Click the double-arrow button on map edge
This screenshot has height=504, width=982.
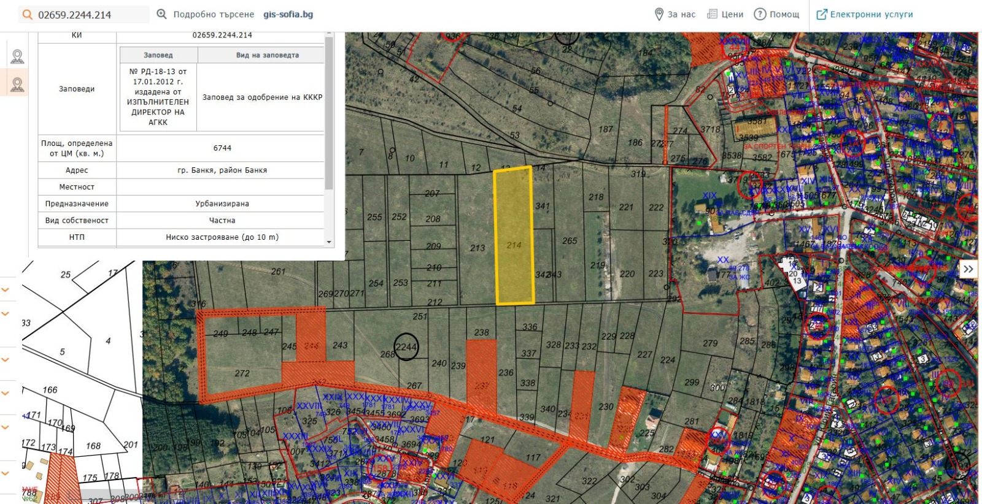pos(968,269)
